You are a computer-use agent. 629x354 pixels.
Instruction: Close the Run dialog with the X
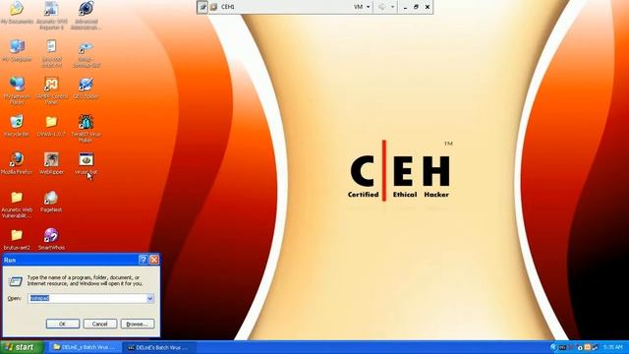pyautogui.click(x=154, y=260)
